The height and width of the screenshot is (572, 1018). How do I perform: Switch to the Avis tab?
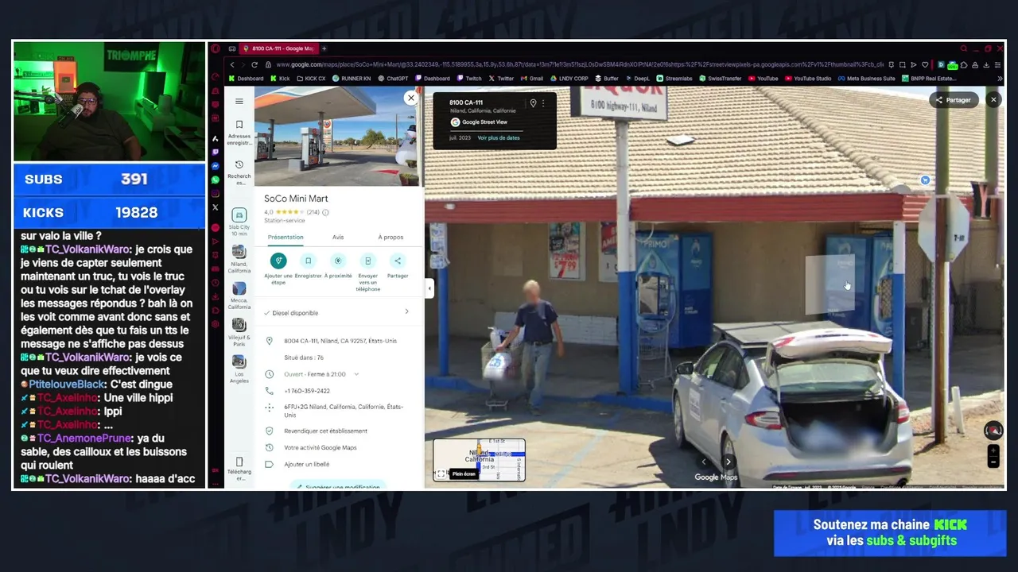(x=338, y=237)
